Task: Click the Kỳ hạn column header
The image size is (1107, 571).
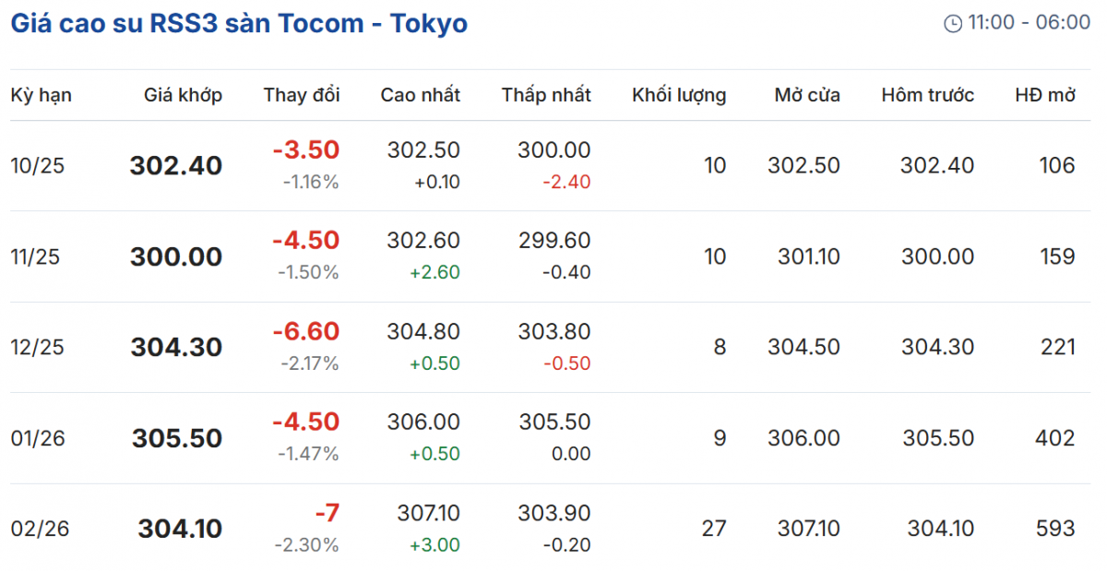Action: pos(41,95)
